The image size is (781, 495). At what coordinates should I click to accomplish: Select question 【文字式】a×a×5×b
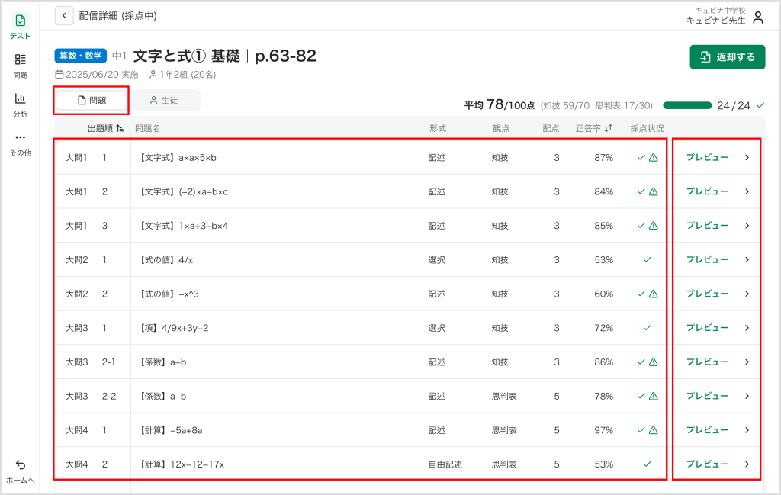pyautogui.click(x=177, y=158)
